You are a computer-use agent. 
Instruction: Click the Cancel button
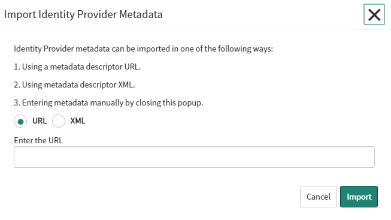(x=319, y=197)
